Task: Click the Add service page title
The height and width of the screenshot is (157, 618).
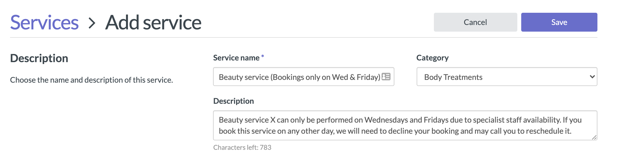Action: [x=153, y=22]
